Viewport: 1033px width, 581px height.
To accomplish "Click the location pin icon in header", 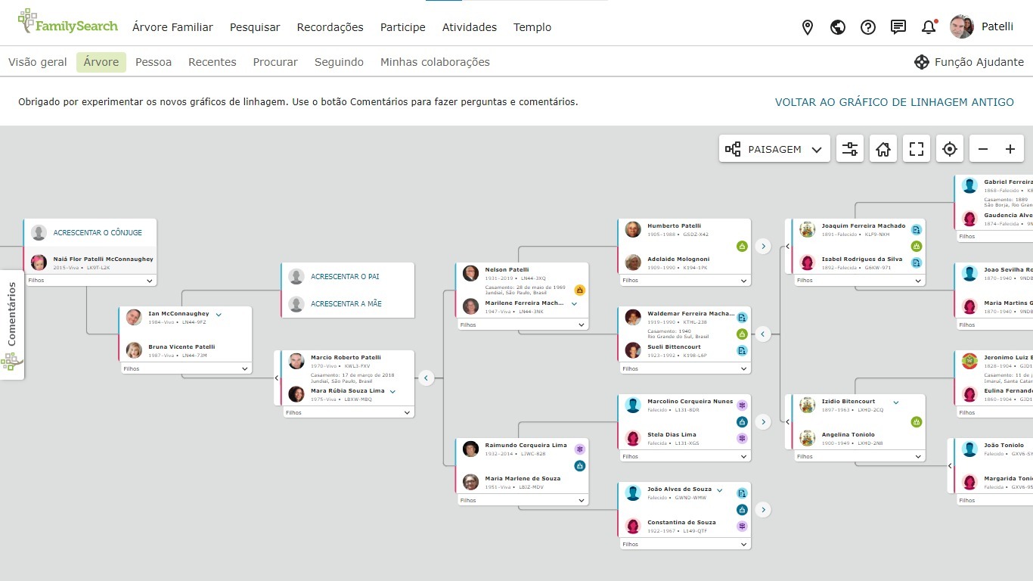I will coord(808,27).
